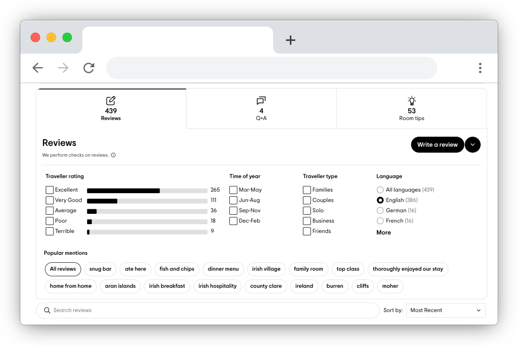Select the All reviews mention chip
The width and height of the screenshot is (518, 345).
point(63,269)
